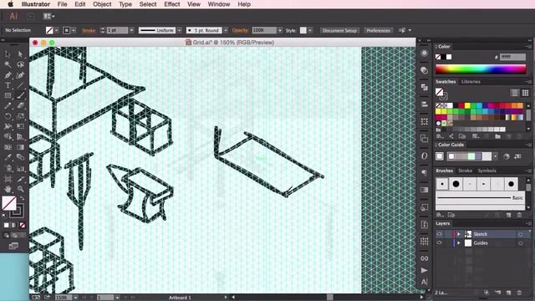Open the Style dropdown arrow
535x301 pixels.
click(x=310, y=30)
